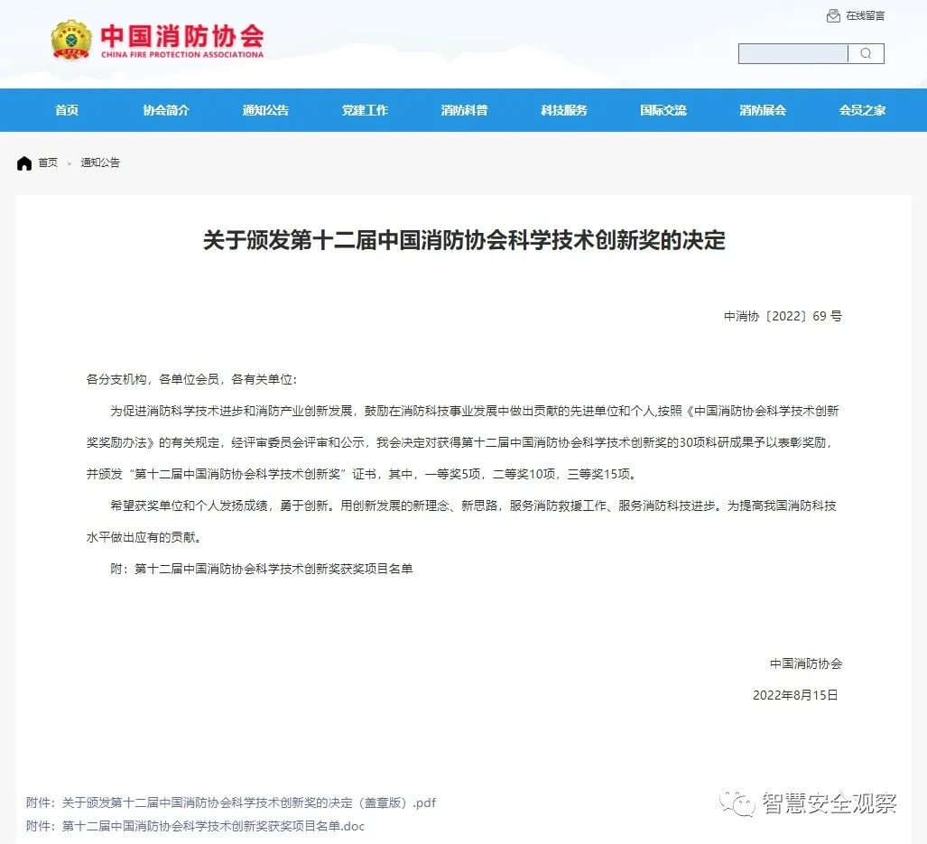Click the 在线留言 text link
927x844 pixels.
tap(866, 14)
